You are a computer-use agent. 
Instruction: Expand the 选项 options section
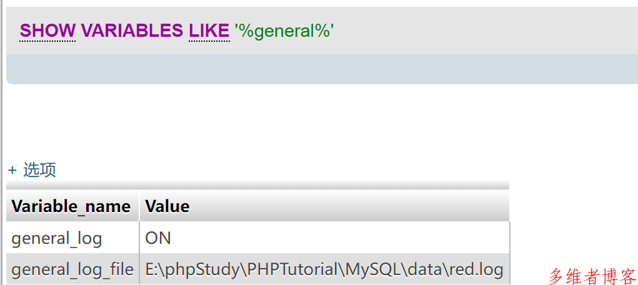pyautogui.click(x=39, y=170)
